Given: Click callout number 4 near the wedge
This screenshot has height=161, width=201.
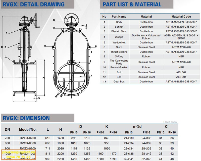Looking at the screenshot, I should 92,76.
